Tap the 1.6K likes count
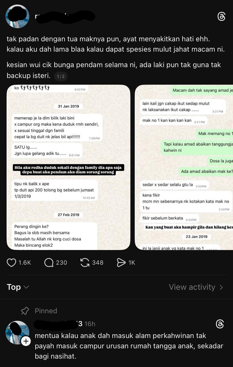This screenshot has height=367, width=233. point(25,263)
